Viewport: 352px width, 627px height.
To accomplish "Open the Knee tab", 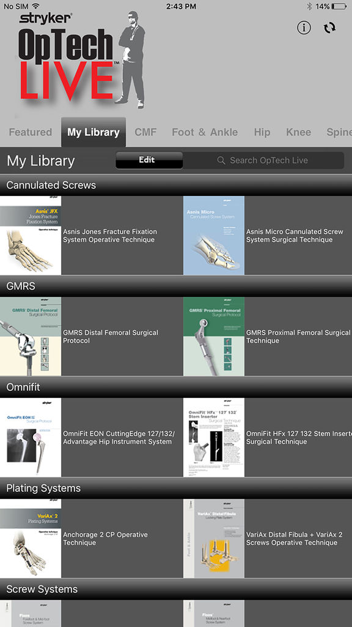I will pyautogui.click(x=298, y=132).
